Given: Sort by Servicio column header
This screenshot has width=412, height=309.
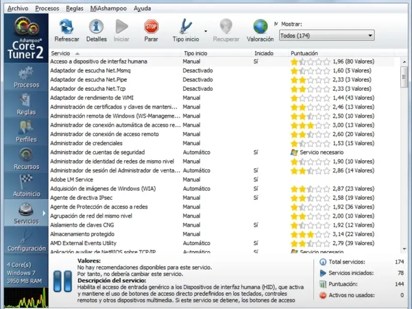Looking at the screenshot, I should click(x=115, y=54).
